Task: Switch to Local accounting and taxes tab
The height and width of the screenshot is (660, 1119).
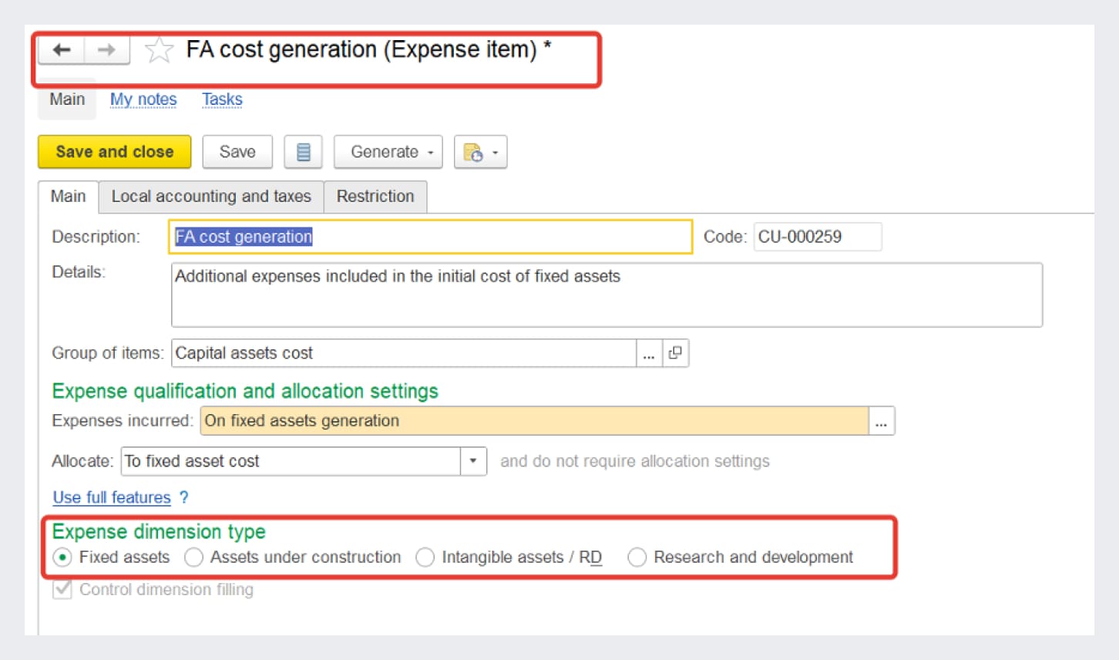Action: 211,197
